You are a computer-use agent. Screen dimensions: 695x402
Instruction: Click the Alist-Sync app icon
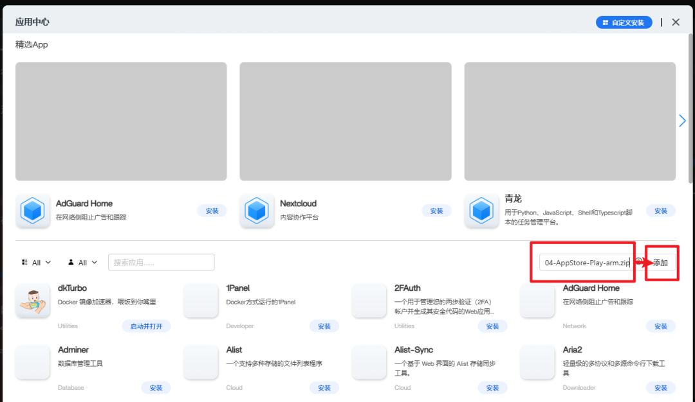pos(369,362)
